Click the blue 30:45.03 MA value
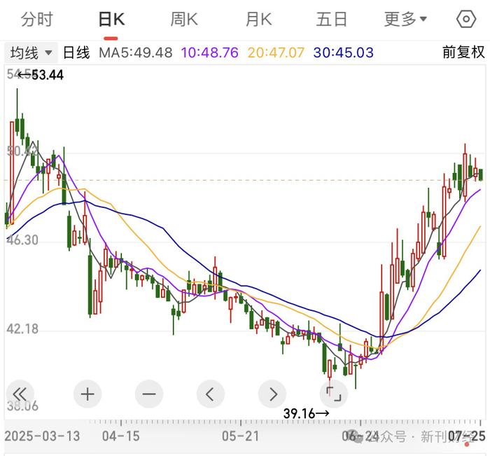This screenshot has height=456, width=490. (344, 53)
